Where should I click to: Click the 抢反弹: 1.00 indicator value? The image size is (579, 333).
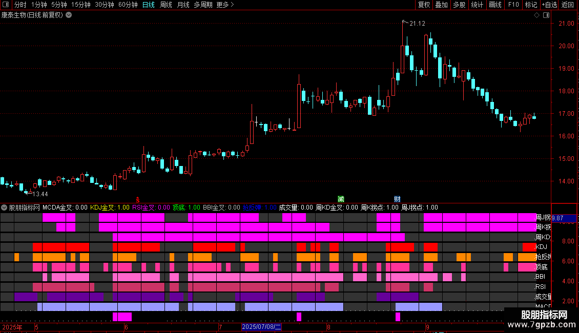[260, 207]
